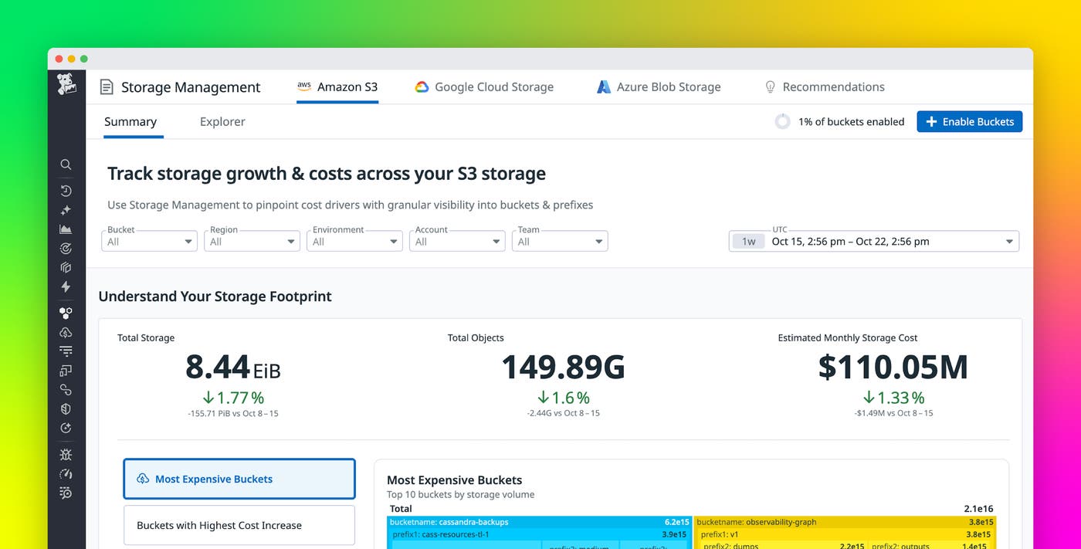The width and height of the screenshot is (1081, 549).
Task: Click the 1% buckets enabled progress ring
Action: tap(782, 121)
